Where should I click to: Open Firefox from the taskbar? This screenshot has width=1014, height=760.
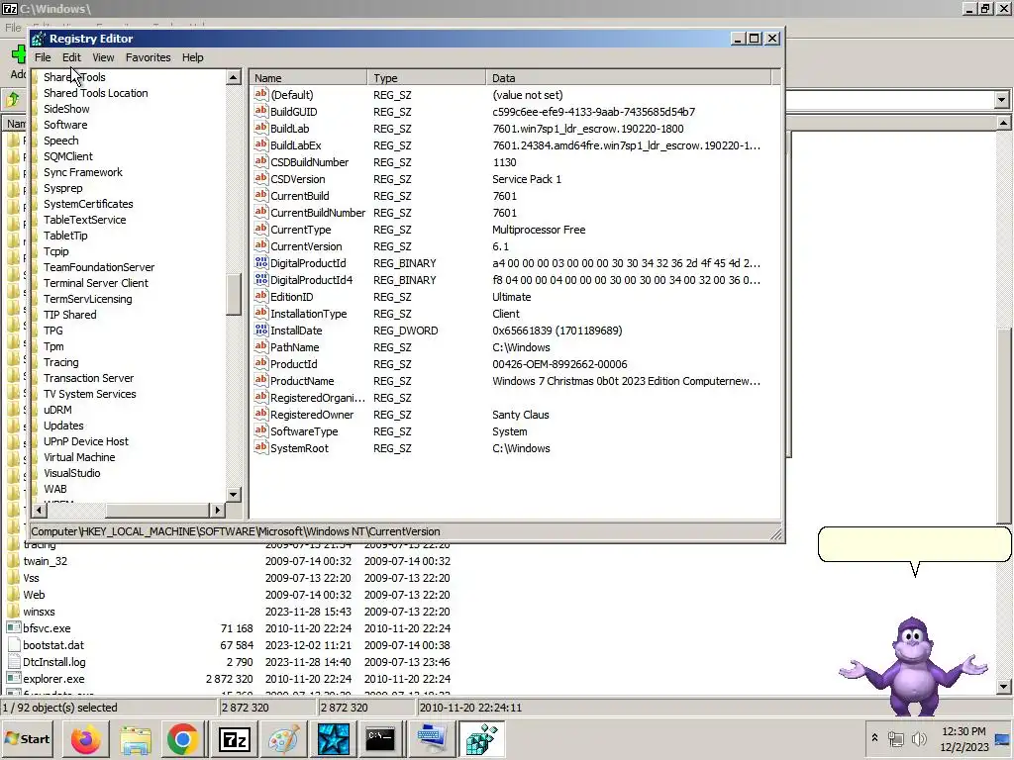click(86, 739)
